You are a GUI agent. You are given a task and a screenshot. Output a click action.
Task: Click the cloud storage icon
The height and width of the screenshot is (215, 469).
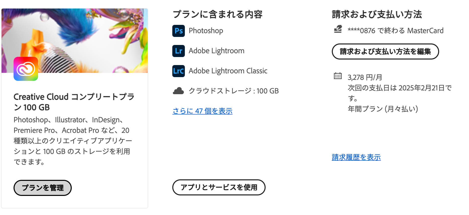pos(178,91)
